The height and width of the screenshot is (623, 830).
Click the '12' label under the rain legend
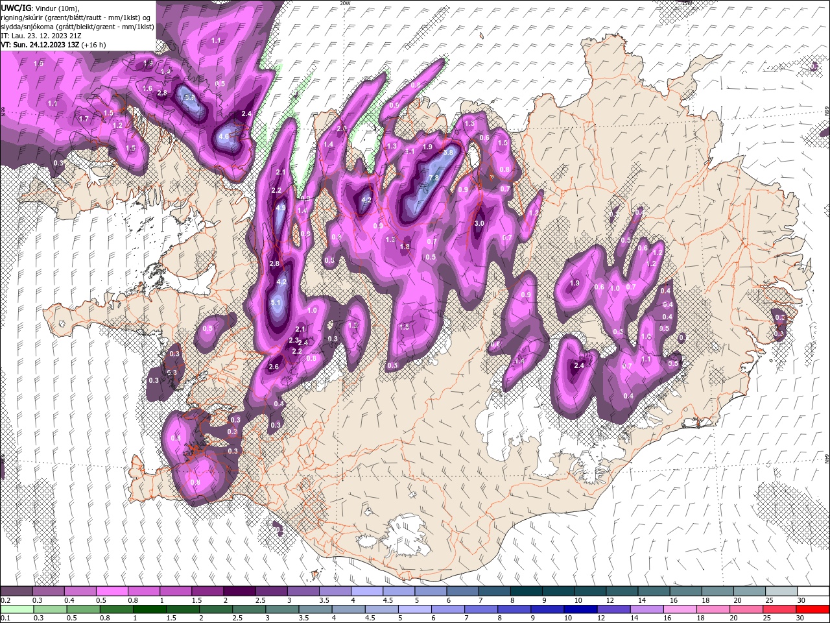coord(601,618)
